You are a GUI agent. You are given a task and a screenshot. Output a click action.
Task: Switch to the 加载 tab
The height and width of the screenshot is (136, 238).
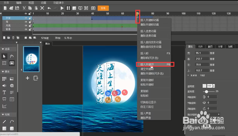click(x=230, y=47)
